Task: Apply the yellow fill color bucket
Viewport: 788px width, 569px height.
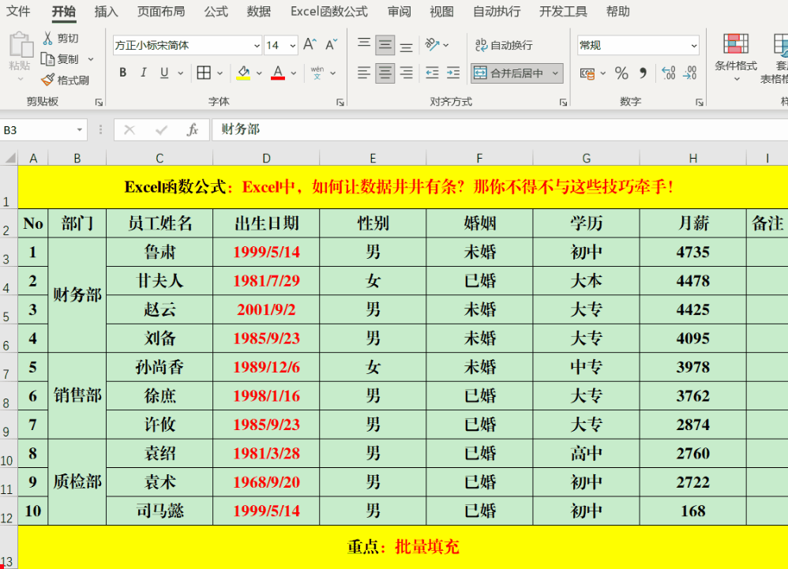Action: (x=244, y=73)
